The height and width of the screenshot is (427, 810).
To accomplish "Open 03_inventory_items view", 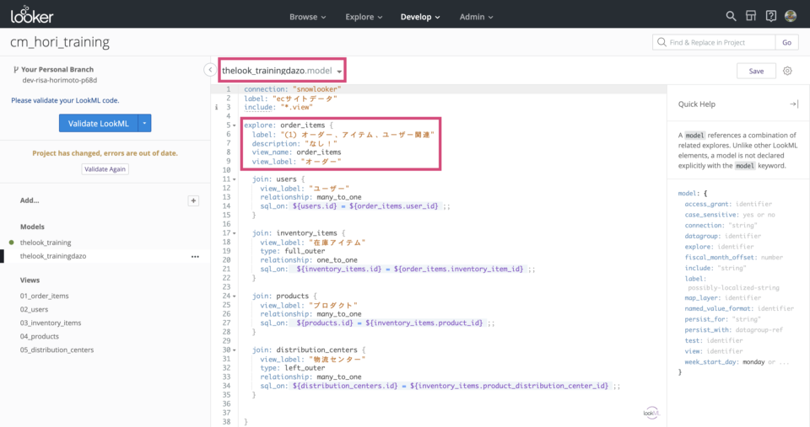I will tap(51, 323).
